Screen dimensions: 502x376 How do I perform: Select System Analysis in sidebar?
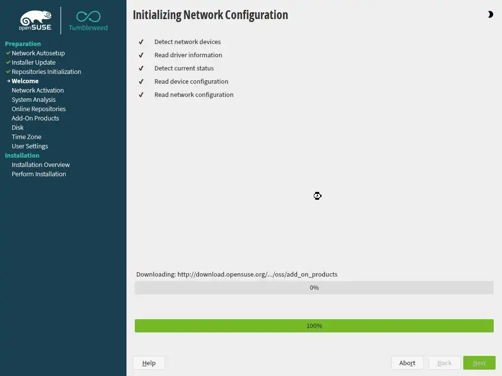[34, 99]
